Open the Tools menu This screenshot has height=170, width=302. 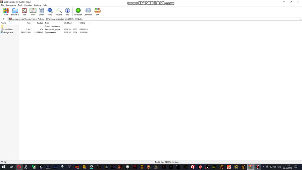pos(20,5)
